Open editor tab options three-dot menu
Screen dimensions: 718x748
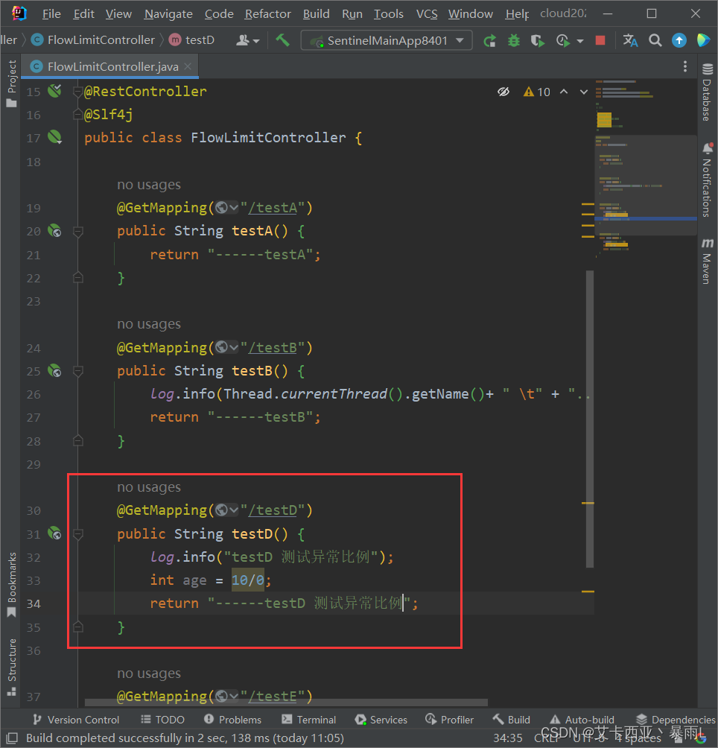click(685, 66)
